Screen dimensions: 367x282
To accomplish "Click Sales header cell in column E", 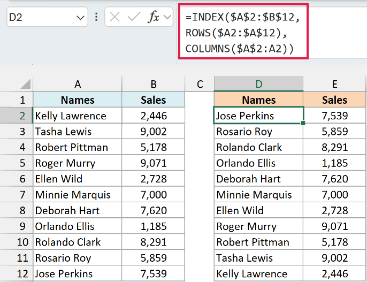I will coord(335,100).
